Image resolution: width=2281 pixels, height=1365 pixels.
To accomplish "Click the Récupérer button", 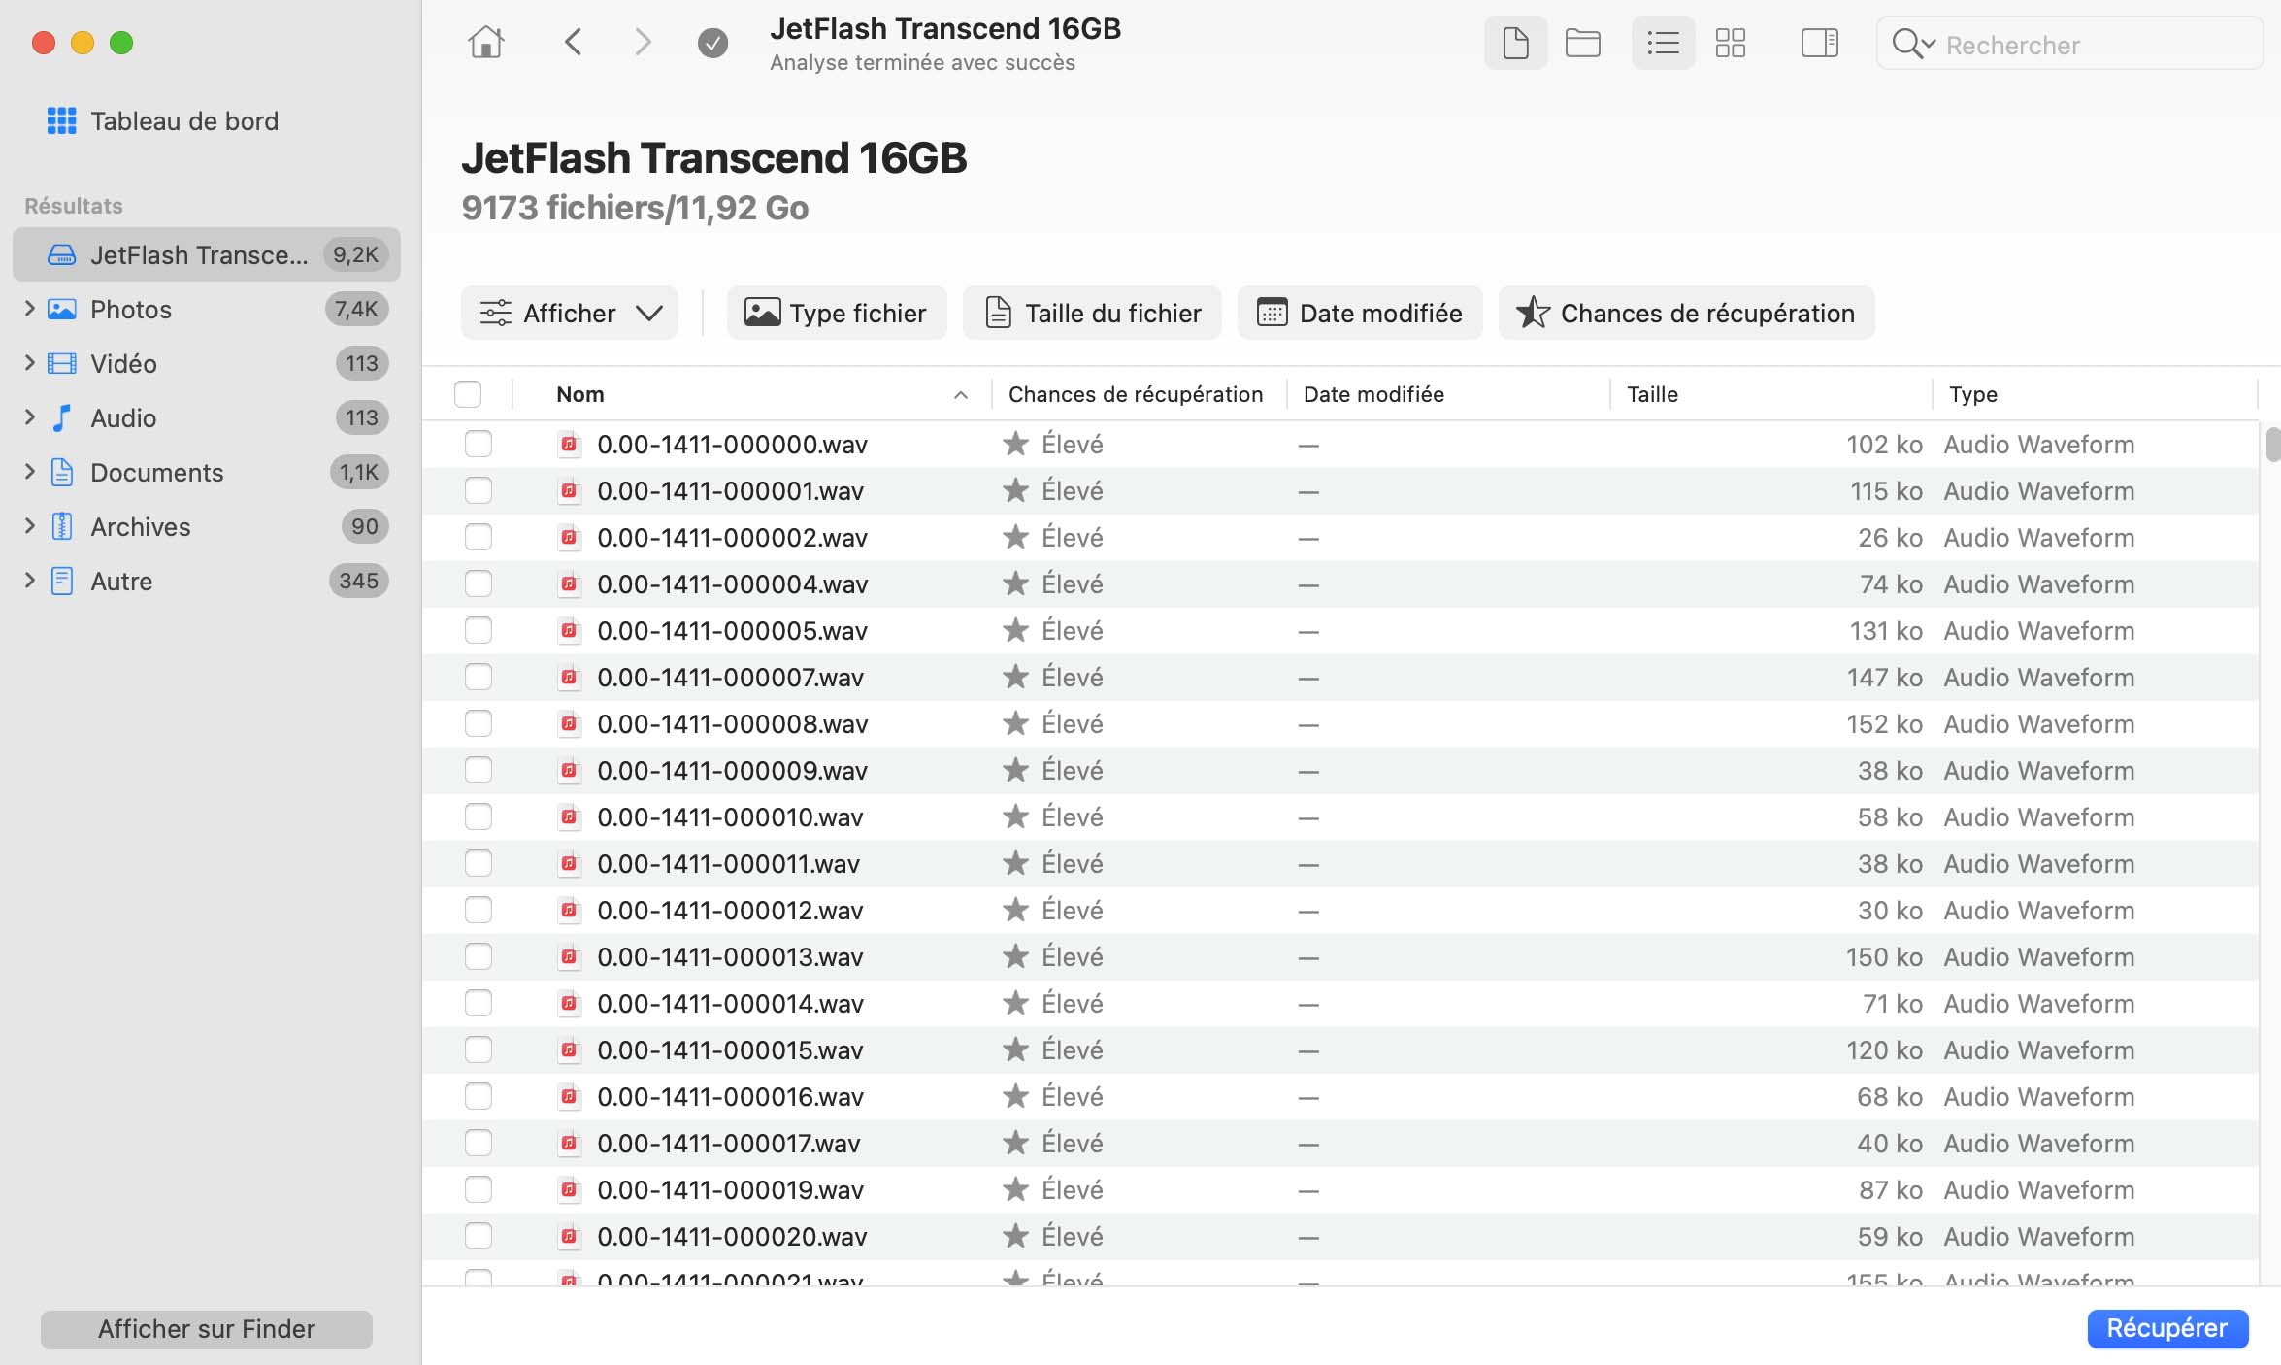I will 2166,1327.
